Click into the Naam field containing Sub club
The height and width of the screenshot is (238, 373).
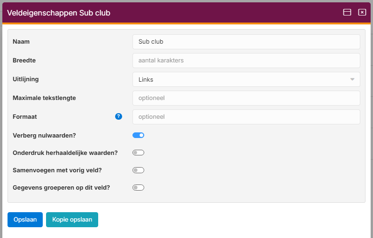point(246,42)
